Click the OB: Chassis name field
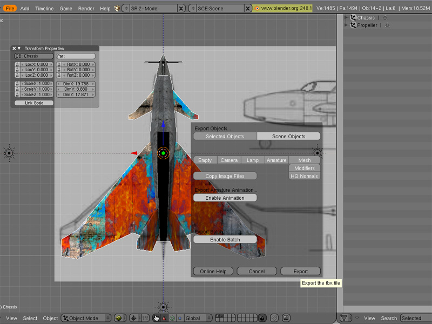 pos(33,56)
